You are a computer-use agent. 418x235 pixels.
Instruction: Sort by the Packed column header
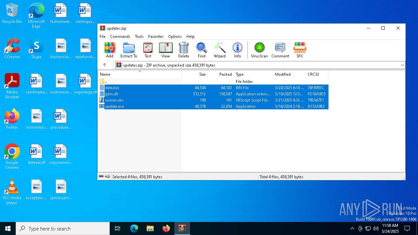pos(221,74)
